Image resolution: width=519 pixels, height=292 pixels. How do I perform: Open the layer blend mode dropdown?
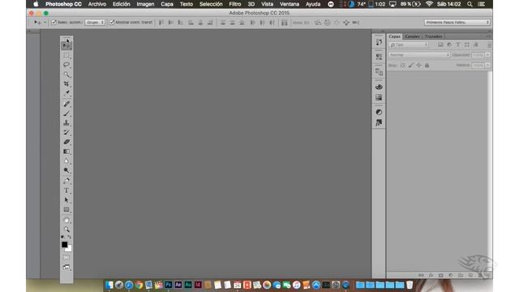tap(419, 55)
